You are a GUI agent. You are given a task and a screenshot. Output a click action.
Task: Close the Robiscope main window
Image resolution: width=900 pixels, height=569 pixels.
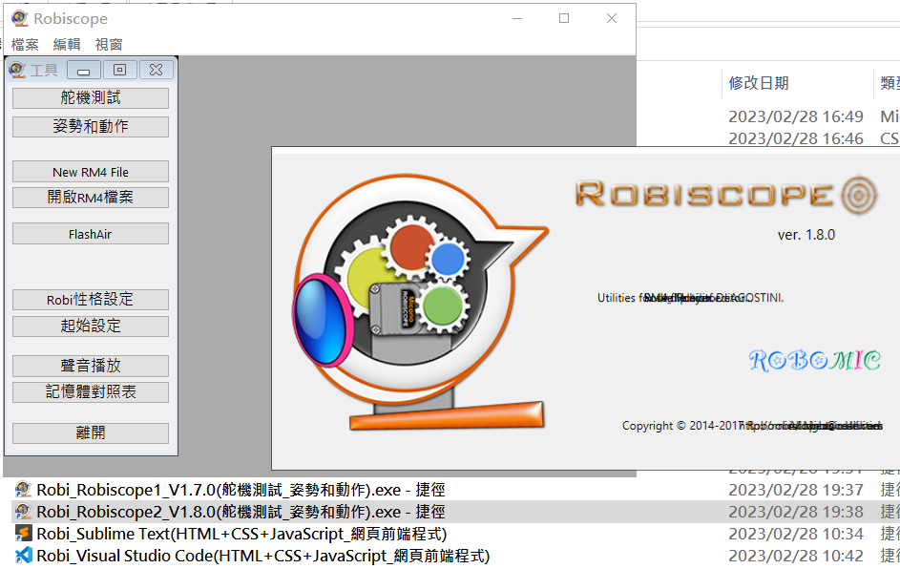pos(612,18)
